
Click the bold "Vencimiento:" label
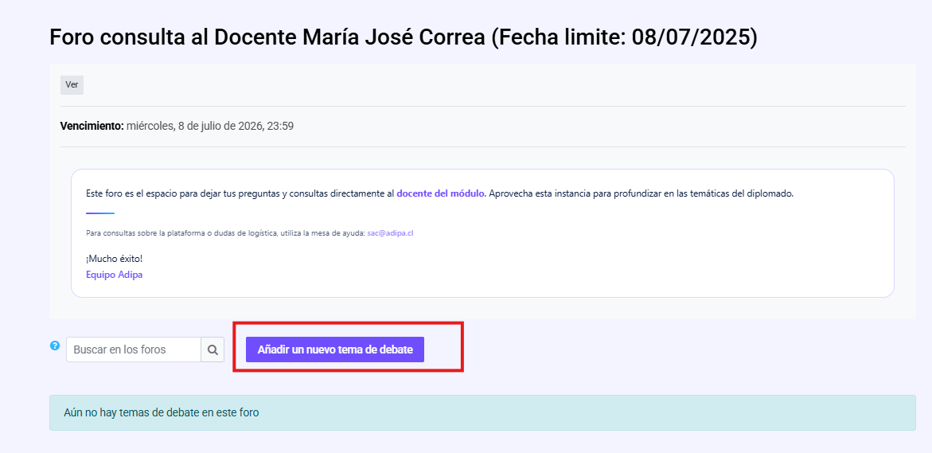(x=92, y=126)
